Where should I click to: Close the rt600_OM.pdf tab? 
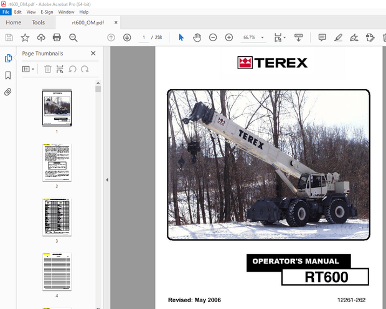pyautogui.click(x=116, y=22)
